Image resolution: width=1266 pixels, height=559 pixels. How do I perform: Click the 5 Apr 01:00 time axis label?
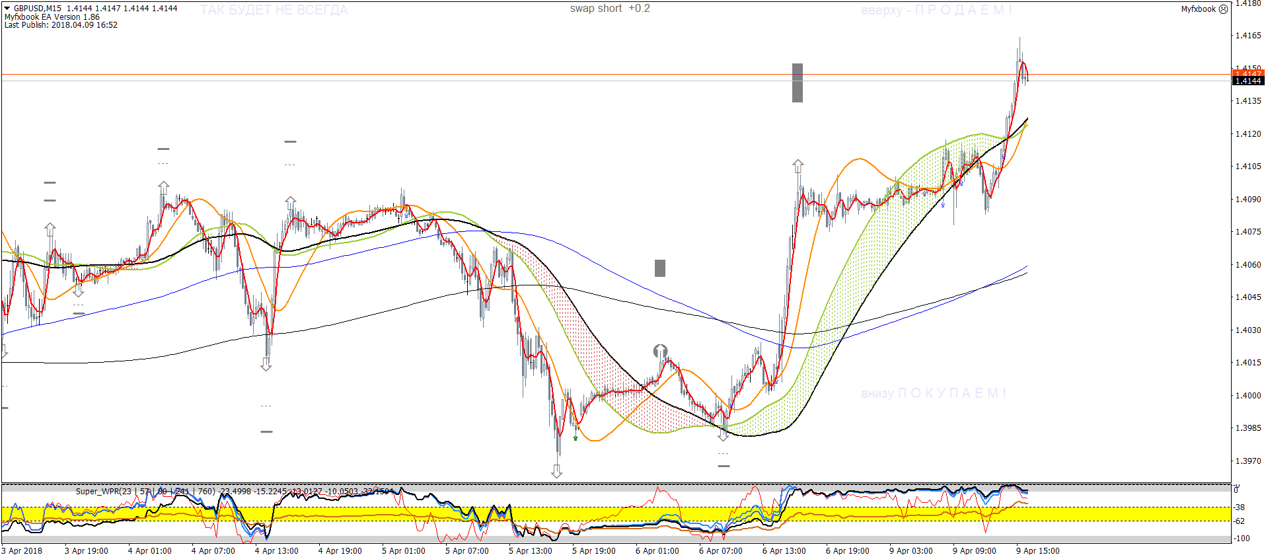(x=404, y=551)
